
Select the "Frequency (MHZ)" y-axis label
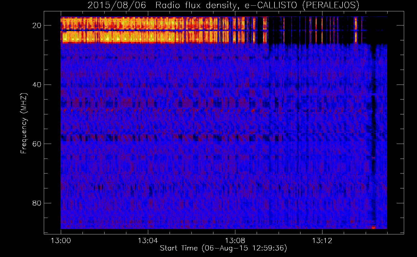click(24, 123)
